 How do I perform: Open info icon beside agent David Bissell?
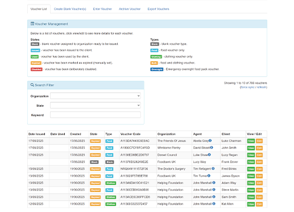(212, 148)
